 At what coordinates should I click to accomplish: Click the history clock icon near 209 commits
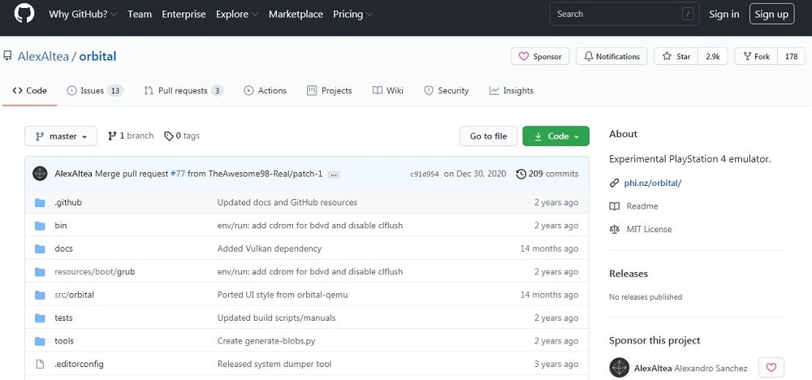point(521,174)
